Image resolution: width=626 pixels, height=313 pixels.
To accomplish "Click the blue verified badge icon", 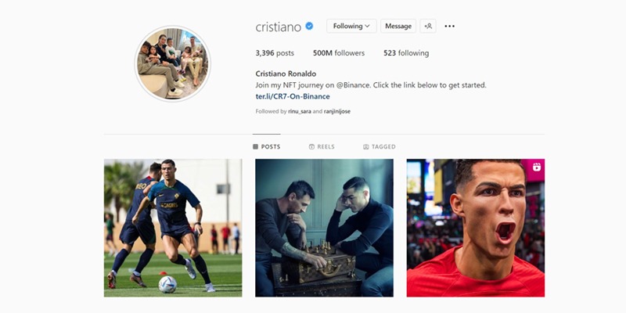I will 309,26.
